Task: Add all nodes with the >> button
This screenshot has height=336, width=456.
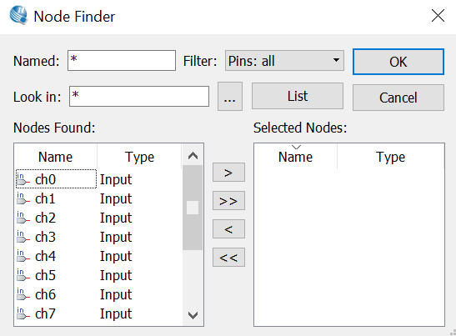Action: pyautogui.click(x=228, y=201)
